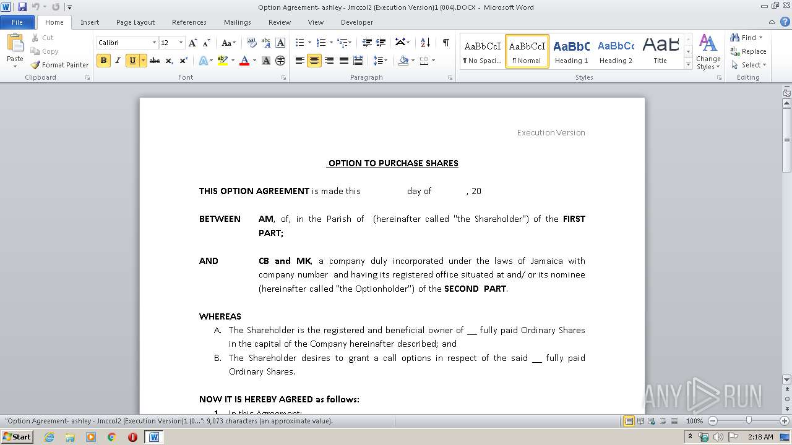Switch to Outline view

662,421
